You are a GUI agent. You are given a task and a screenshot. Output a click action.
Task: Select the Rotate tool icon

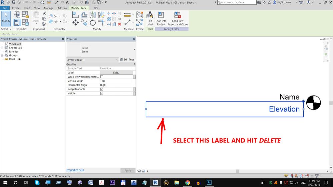click(x=93, y=22)
